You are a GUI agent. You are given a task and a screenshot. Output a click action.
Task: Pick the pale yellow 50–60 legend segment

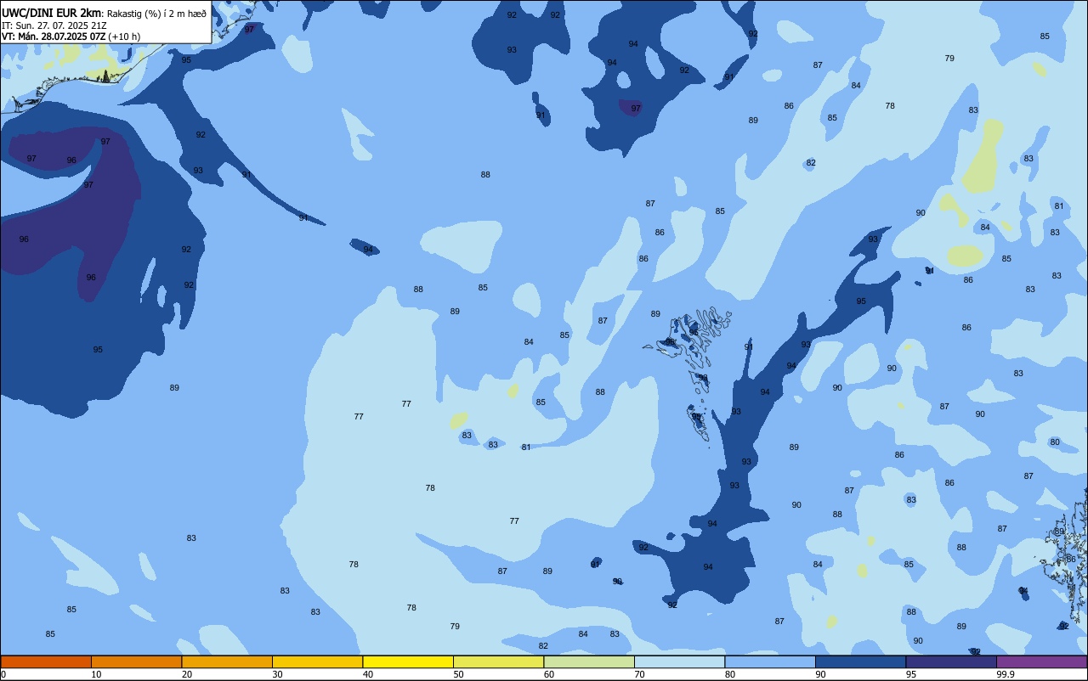tap(498, 661)
